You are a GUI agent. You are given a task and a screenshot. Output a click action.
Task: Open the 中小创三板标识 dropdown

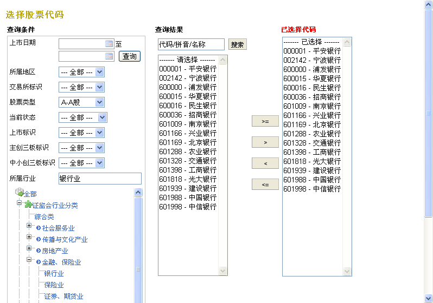tap(81, 163)
